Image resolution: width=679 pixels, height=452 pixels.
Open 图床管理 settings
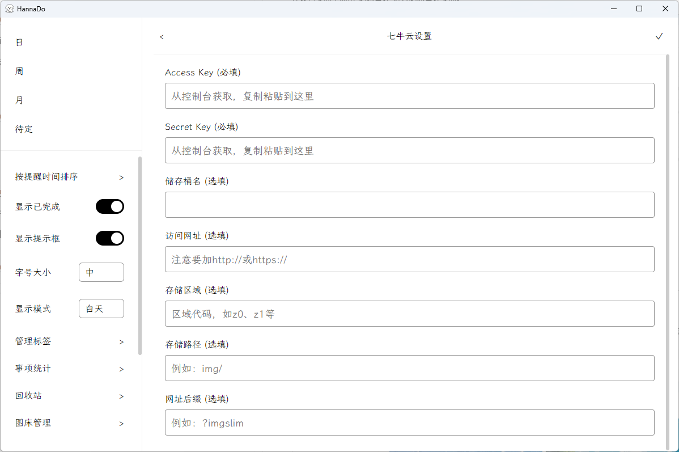pos(69,423)
